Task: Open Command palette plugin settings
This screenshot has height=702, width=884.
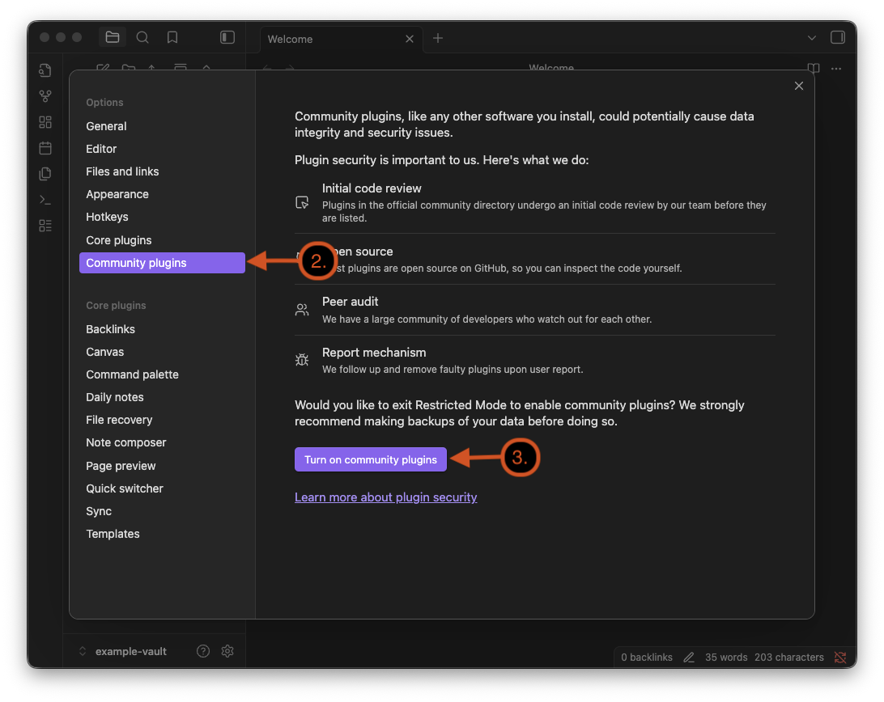Action: 163,374
